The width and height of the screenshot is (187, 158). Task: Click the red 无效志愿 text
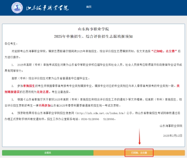click(x=43, y=92)
